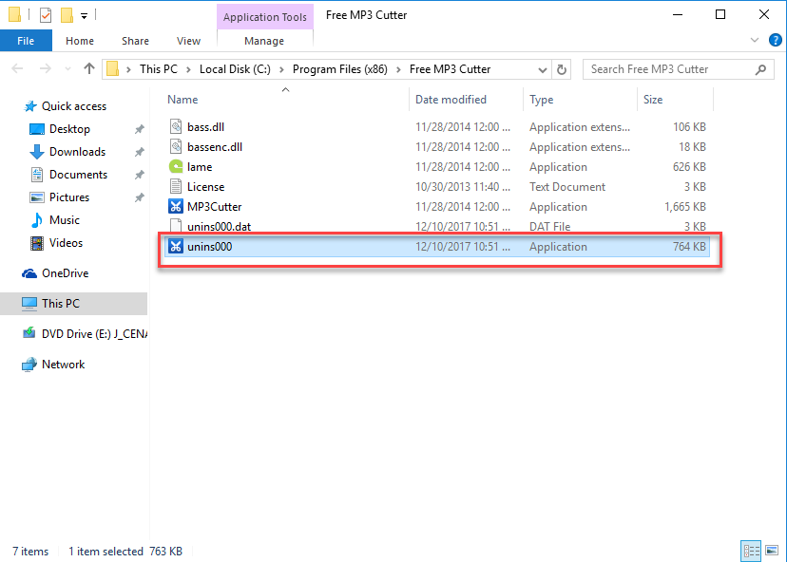
Task: Switch to the View ribbon tab
Action: [188, 41]
